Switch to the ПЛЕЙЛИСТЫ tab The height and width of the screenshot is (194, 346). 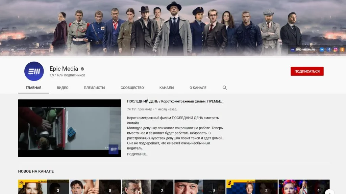point(94,88)
